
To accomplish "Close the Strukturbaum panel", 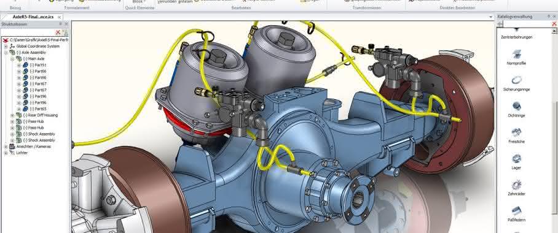I will coord(66,24).
